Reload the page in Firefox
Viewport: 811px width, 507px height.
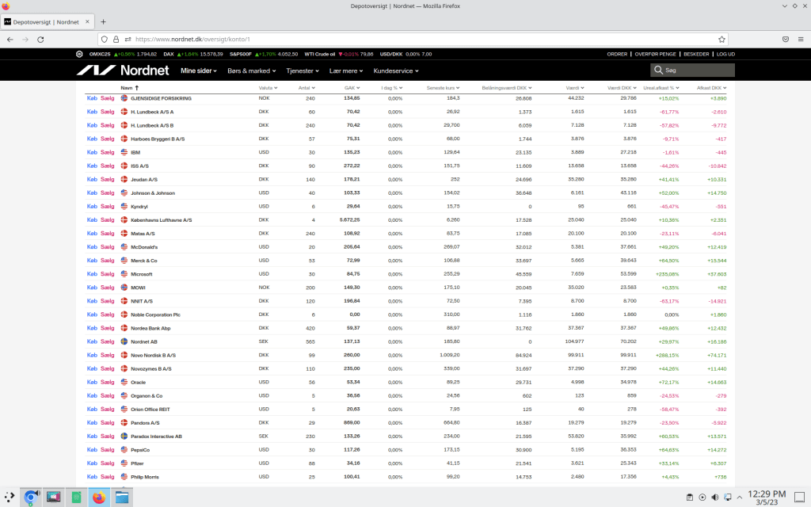tap(40, 39)
